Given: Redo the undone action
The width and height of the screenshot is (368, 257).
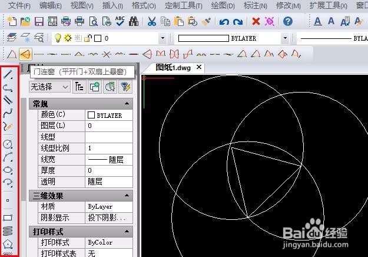Looking at the screenshot, I should (x=238, y=22).
